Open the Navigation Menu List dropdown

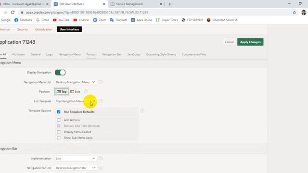pyautogui.click(x=76, y=82)
